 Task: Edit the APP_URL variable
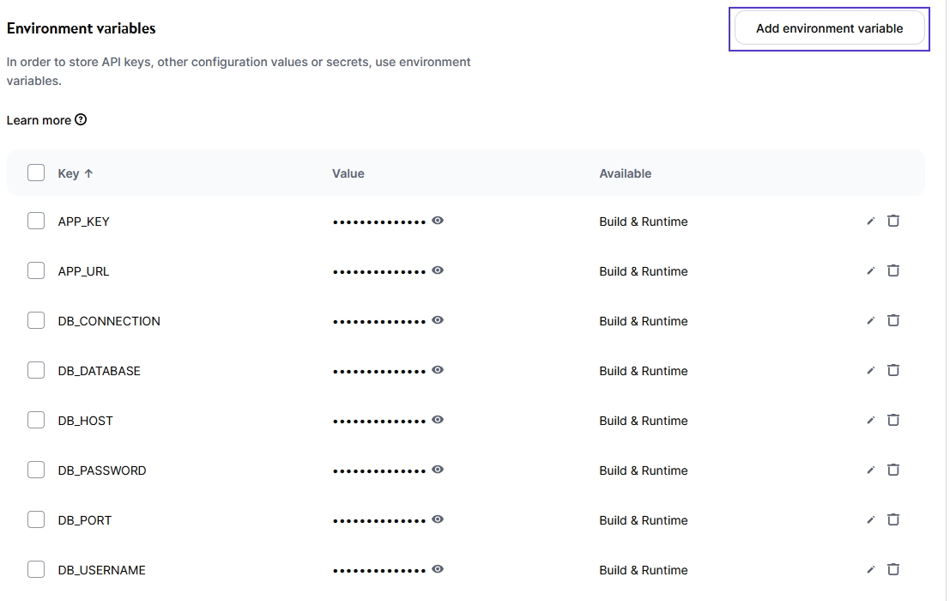870,270
